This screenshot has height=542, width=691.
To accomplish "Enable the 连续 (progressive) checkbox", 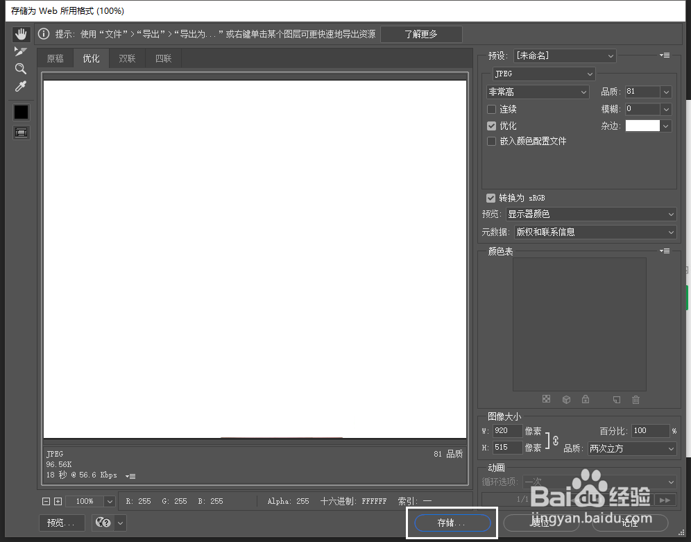I will (x=492, y=109).
